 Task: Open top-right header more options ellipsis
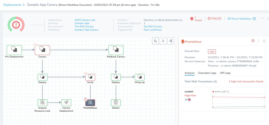point(262,18)
